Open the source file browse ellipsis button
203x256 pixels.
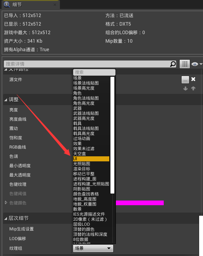pyautogui.click(x=185, y=80)
